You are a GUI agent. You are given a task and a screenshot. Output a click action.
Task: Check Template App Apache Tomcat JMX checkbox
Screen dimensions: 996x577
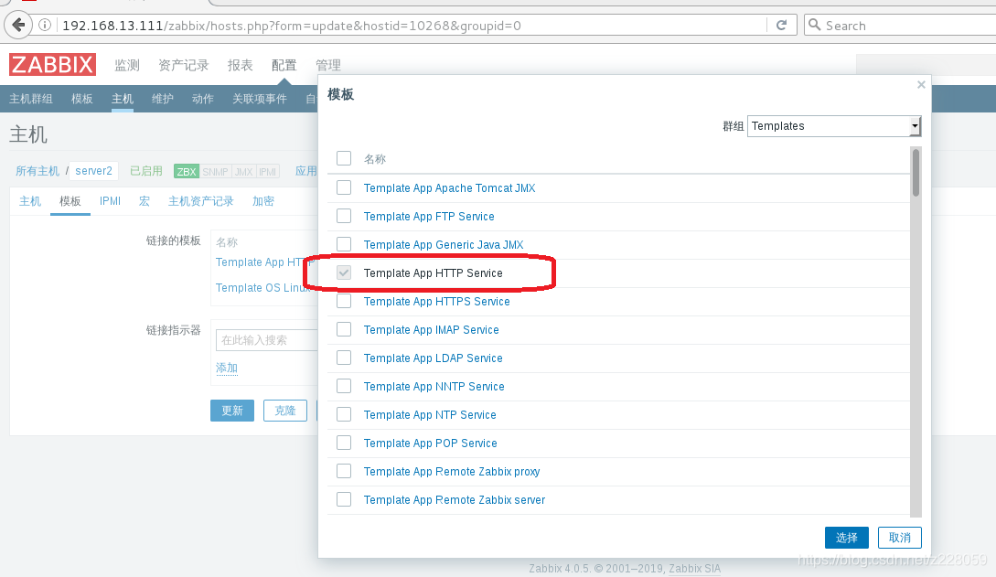click(344, 187)
